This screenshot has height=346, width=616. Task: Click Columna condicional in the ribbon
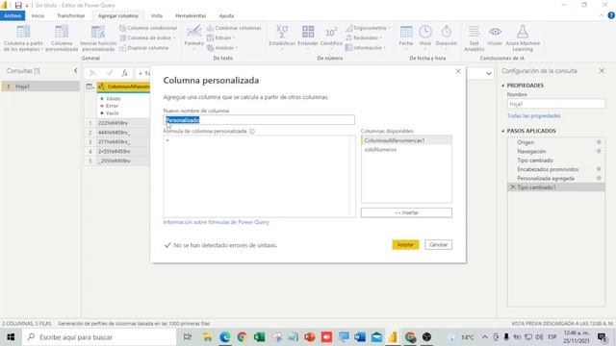pos(148,28)
